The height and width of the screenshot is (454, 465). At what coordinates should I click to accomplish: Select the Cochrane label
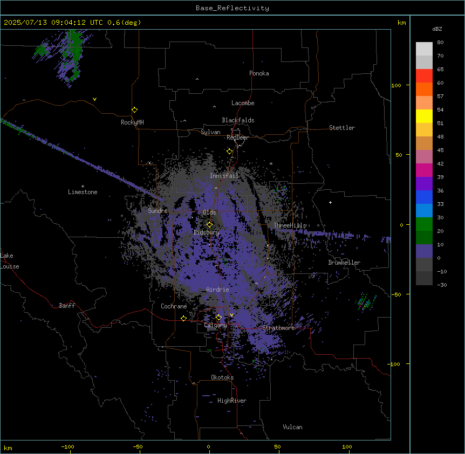click(x=174, y=306)
